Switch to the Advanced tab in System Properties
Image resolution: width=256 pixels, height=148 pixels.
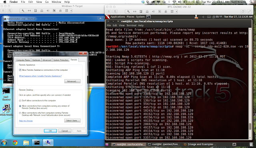47,60
